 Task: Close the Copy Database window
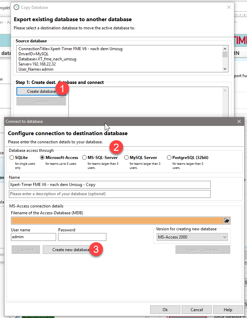point(229,7)
